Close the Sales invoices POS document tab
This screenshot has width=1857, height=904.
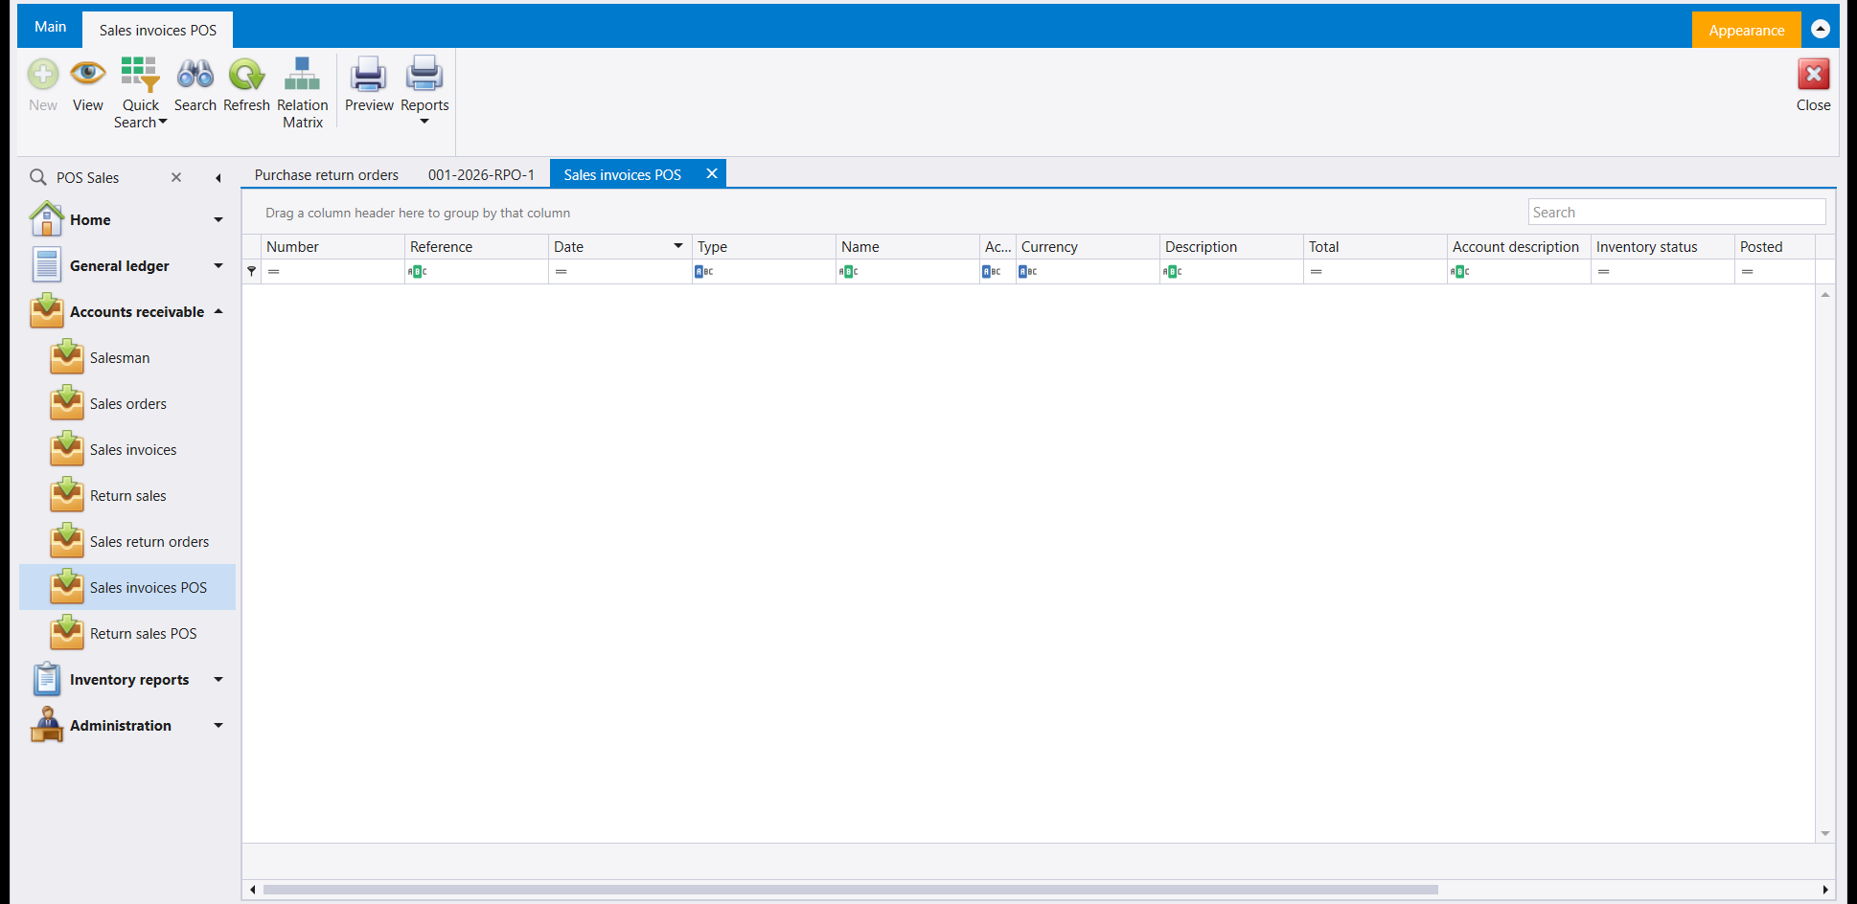click(712, 173)
